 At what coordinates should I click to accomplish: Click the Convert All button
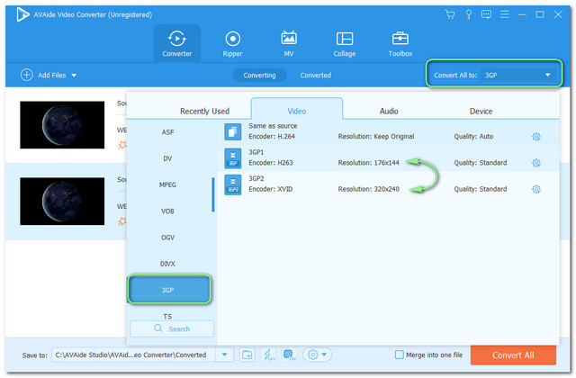pyautogui.click(x=513, y=355)
